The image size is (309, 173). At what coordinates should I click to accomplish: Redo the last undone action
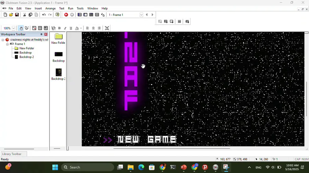[x=50, y=15]
